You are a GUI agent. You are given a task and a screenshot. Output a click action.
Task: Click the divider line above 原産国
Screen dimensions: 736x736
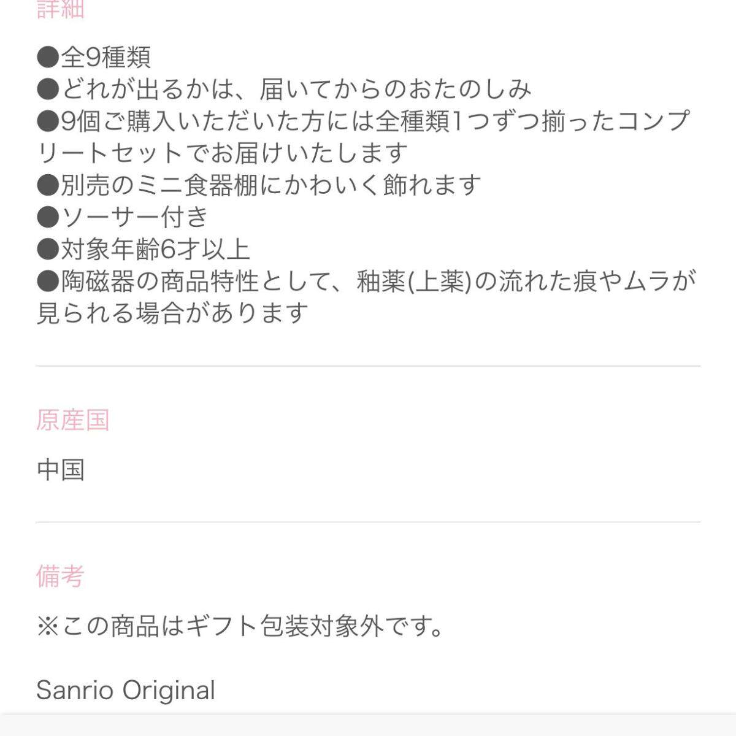pyautogui.click(x=368, y=366)
